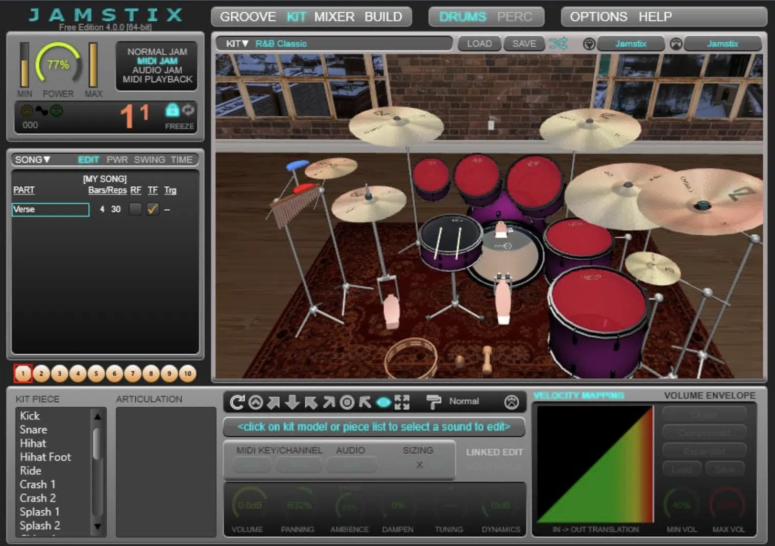Select Snare in kit piece list
Screen dimensions: 775x546
click(x=34, y=430)
